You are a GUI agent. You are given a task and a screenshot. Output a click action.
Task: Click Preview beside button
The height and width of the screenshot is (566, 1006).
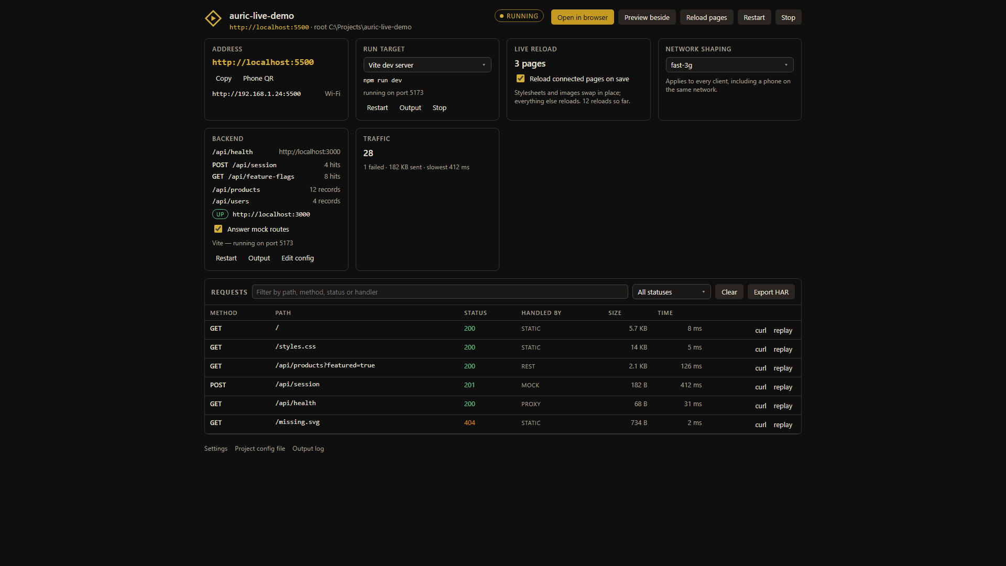tap(647, 17)
